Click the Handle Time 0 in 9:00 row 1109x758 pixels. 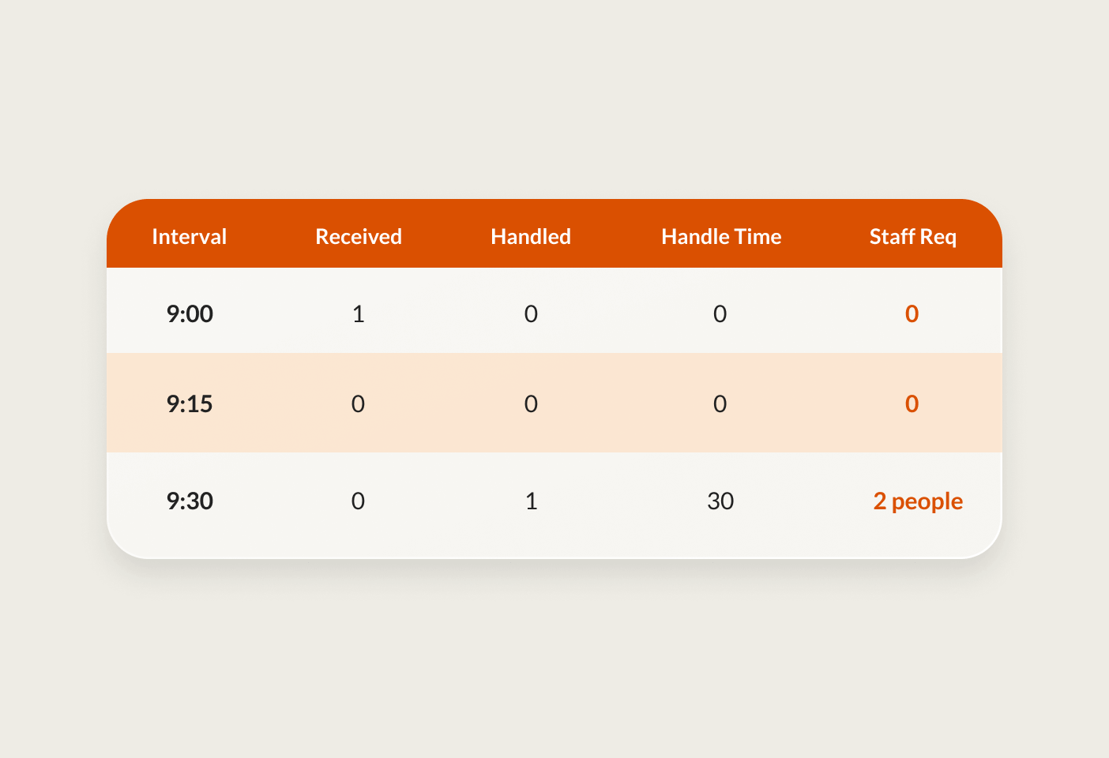coord(720,313)
